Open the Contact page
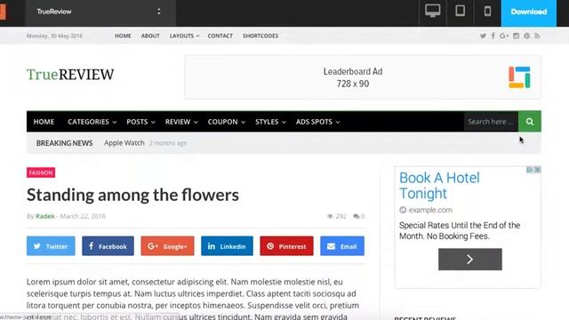569x320 pixels. click(220, 36)
